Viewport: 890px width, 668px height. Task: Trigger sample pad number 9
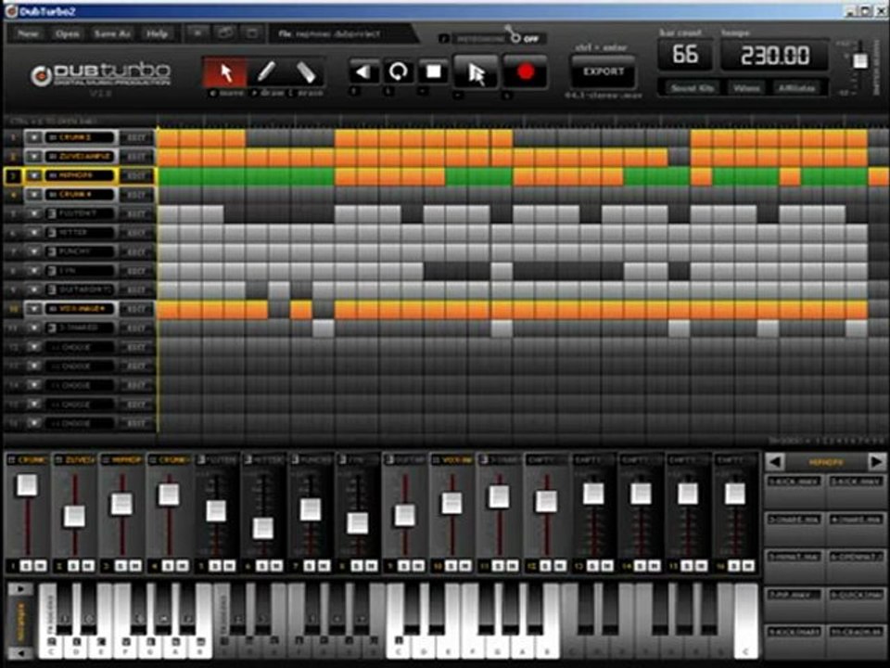point(795,641)
